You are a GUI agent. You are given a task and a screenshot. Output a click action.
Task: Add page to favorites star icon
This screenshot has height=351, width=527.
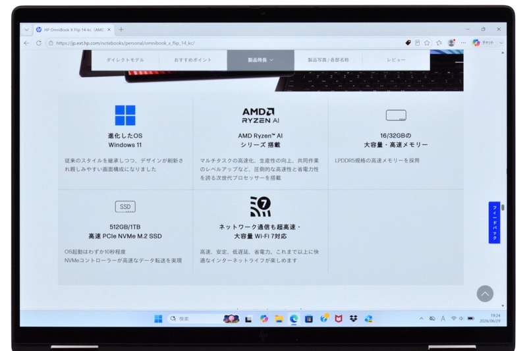[x=427, y=43]
